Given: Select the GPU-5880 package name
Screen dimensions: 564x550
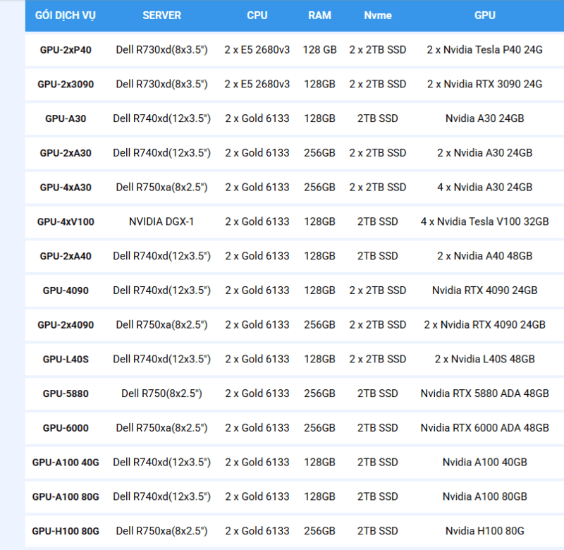Looking at the screenshot, I should click(66, 393).
